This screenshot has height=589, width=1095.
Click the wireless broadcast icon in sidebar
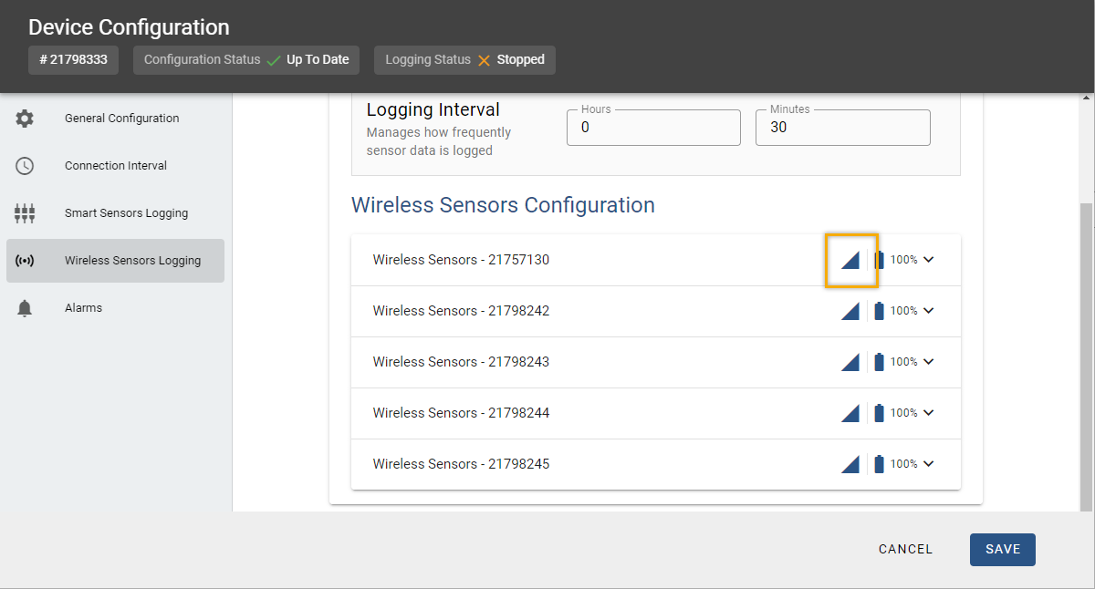click(x=25, y=261)
